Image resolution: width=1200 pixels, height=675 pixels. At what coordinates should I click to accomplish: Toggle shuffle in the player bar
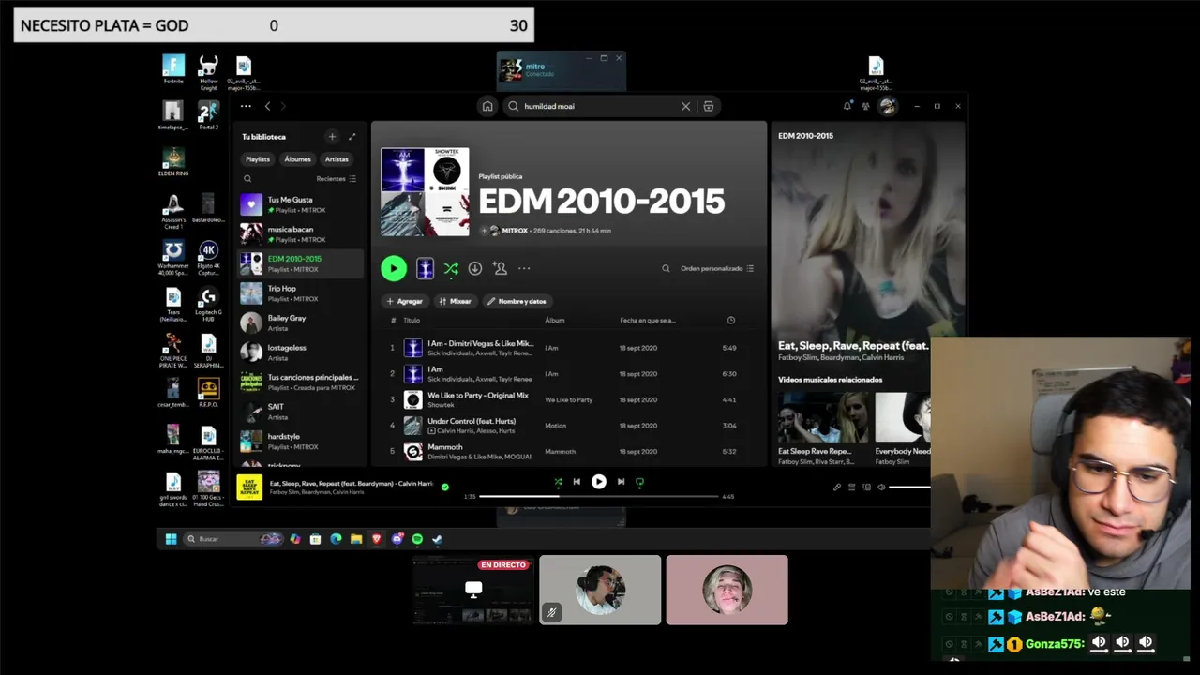(558, 482)
